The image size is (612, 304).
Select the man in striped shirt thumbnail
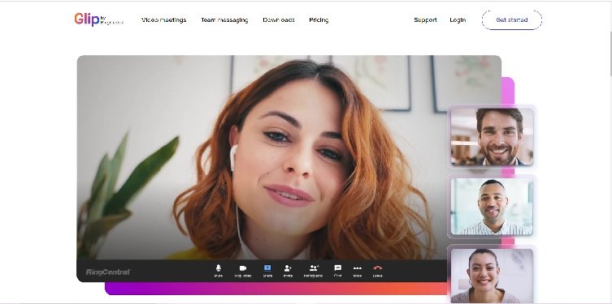tap(492, 206)
